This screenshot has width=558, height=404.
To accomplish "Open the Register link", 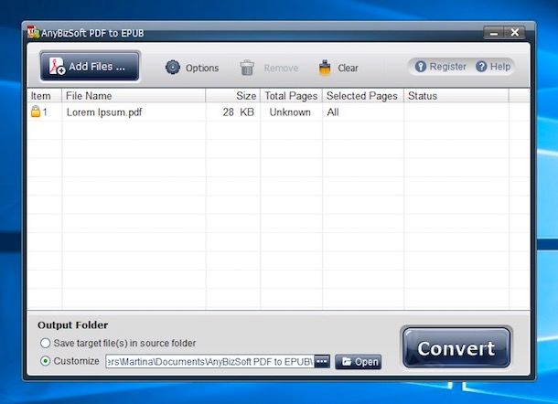I will tap(441, 67).
